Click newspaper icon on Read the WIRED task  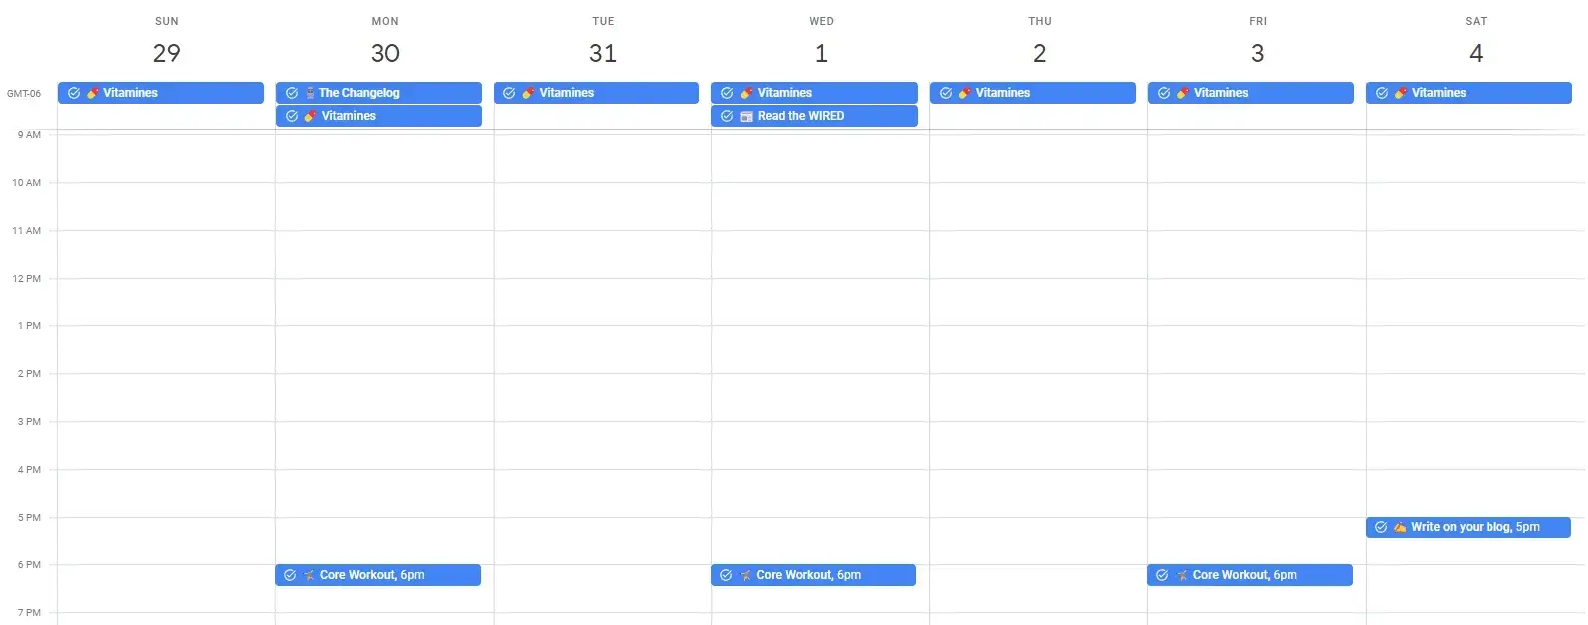[746, 116]
